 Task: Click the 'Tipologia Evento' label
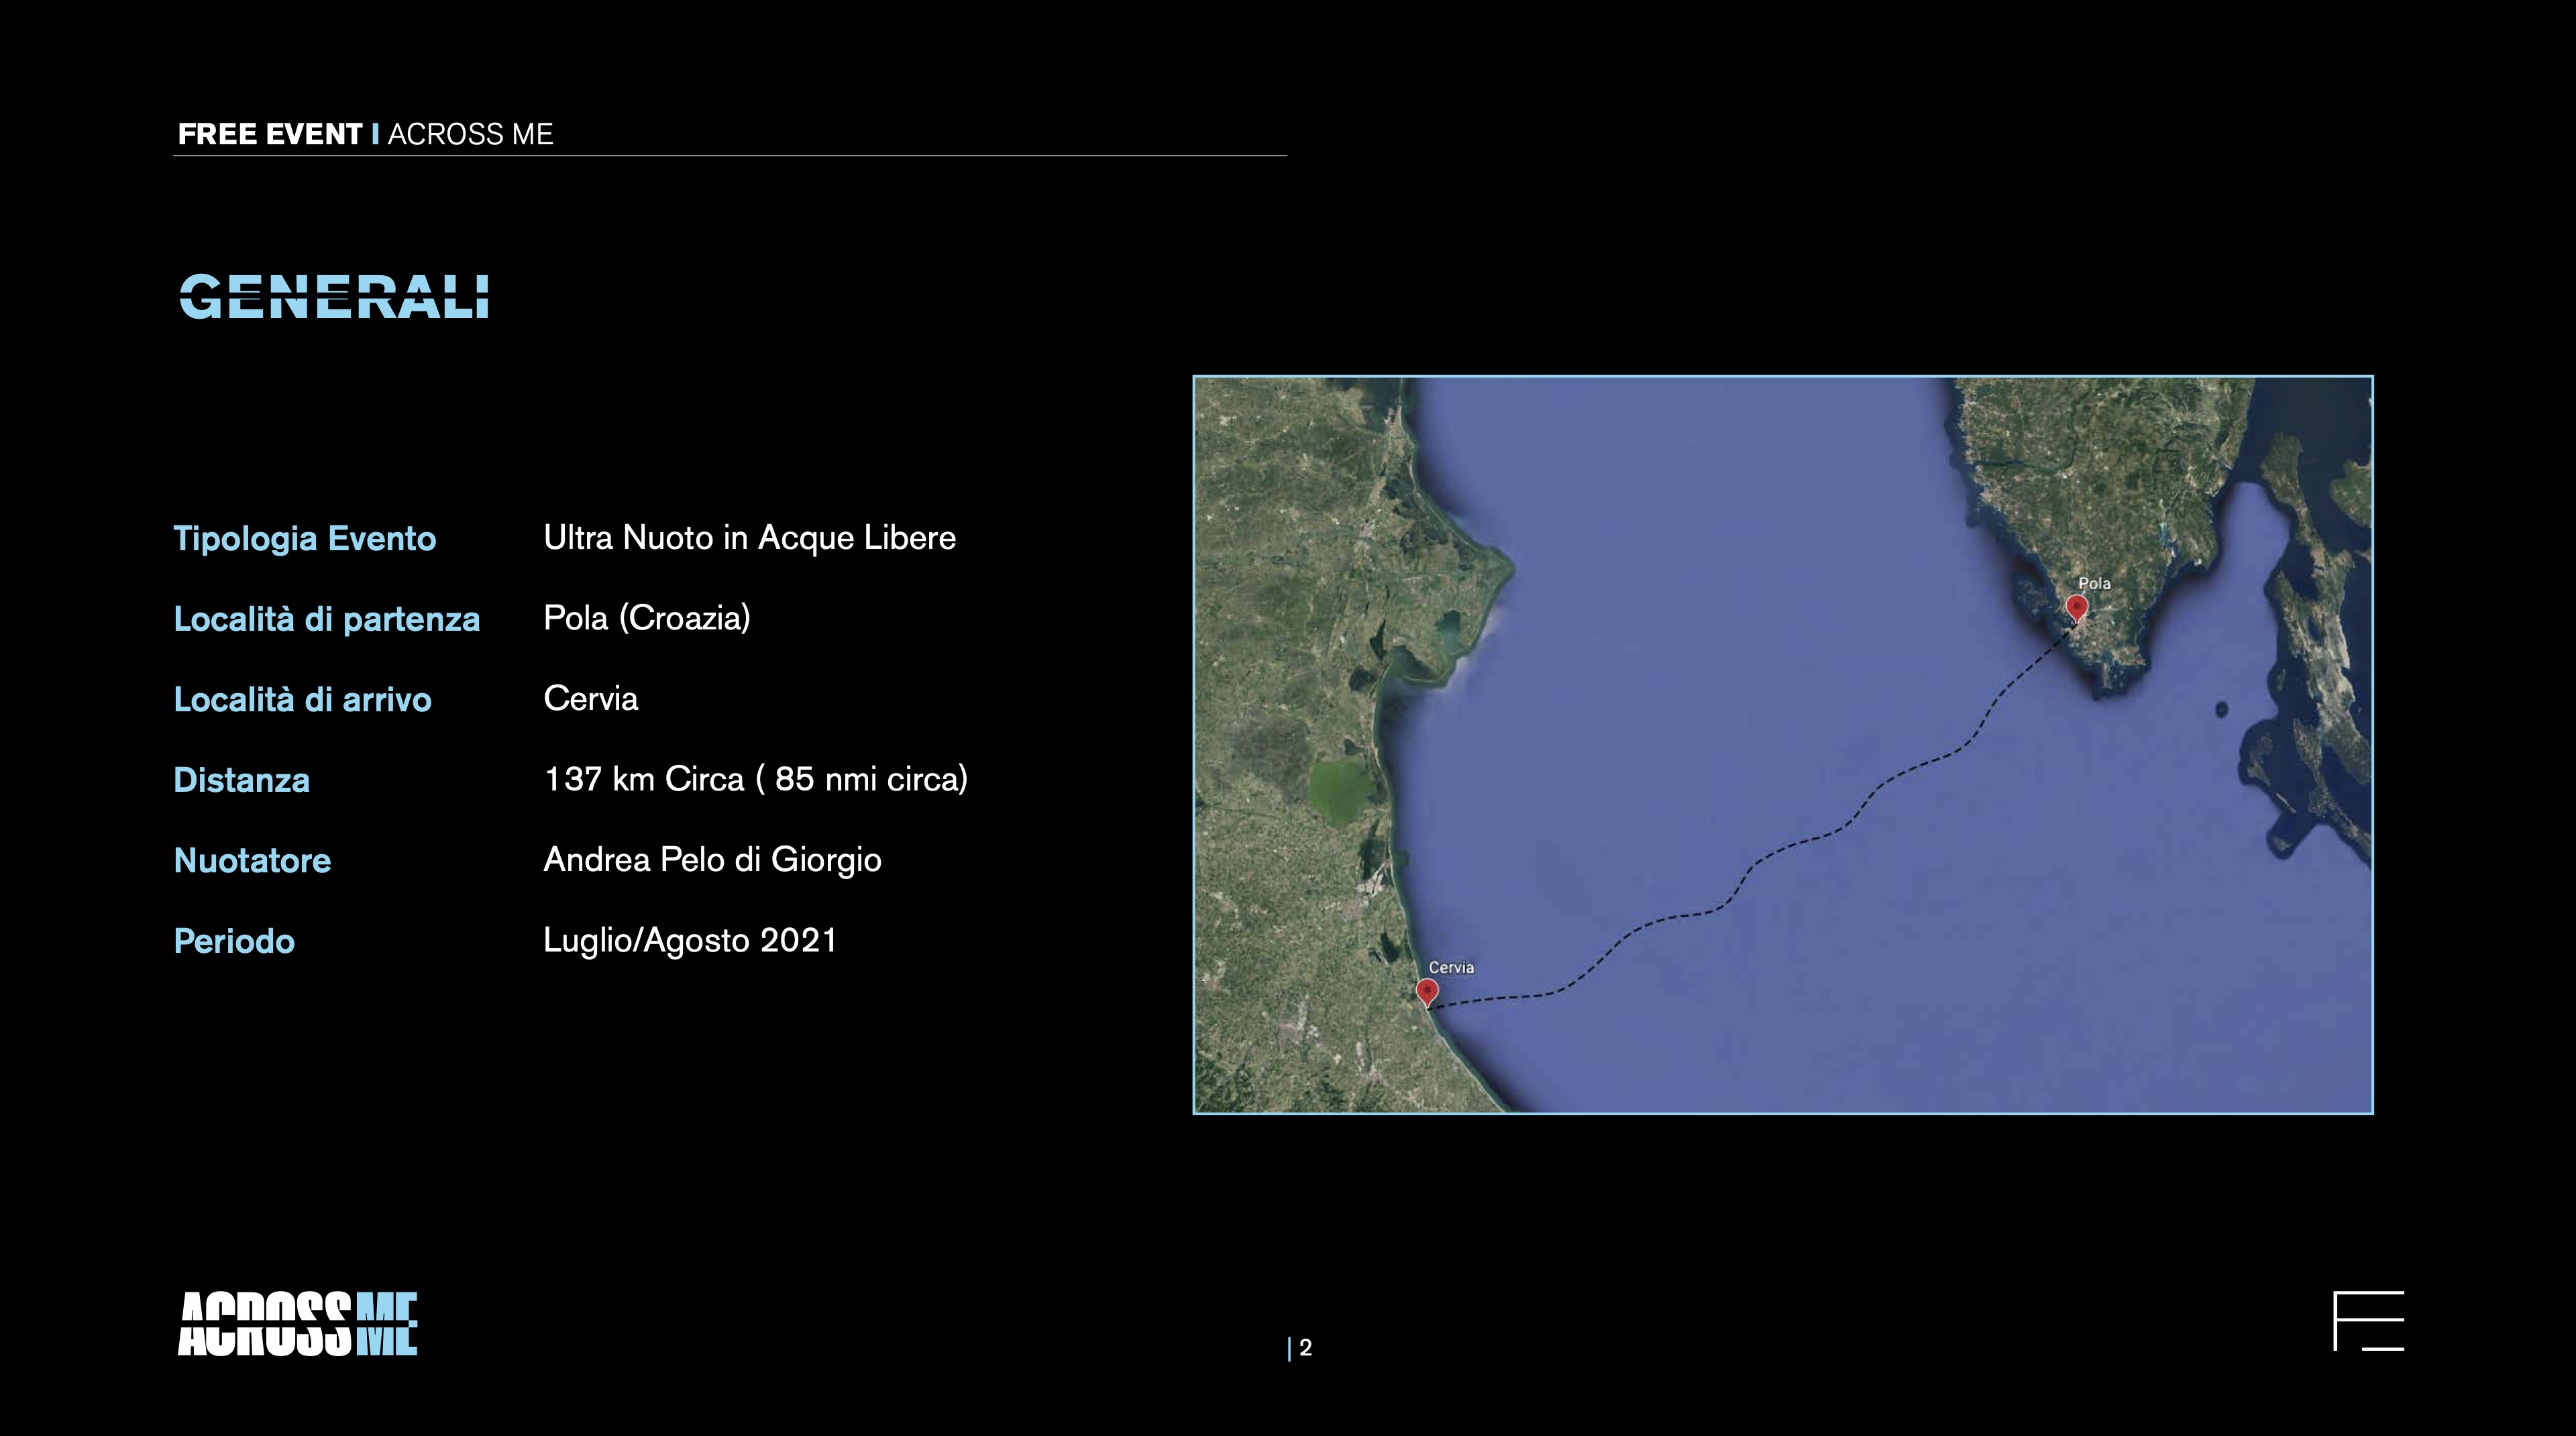305,539
